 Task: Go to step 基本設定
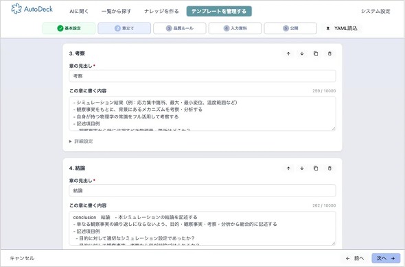pyautogui.click(x=69, y=28)
